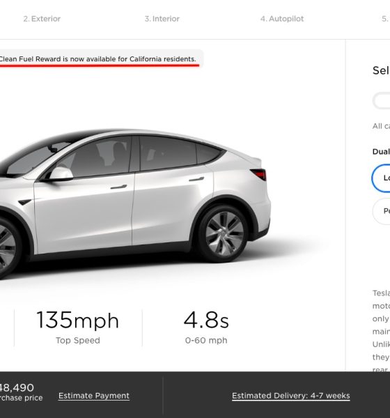
Task: Click the side mirror on the car
Action: pyautogui.click(x=61, y=173)
